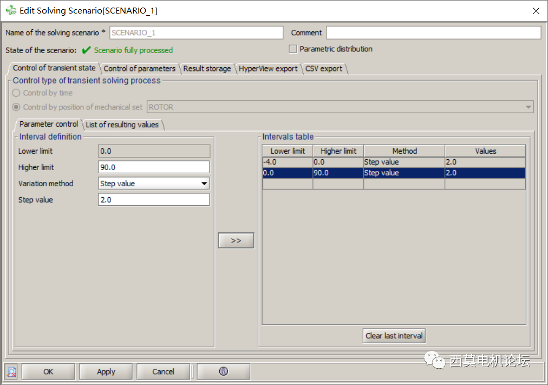Click the round icon button after Cancel

(224, 371)
